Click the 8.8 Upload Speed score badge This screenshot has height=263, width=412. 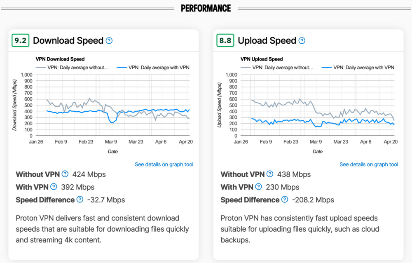click(x=225, y=40)
